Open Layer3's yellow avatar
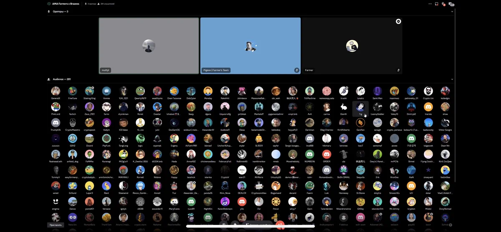The width and height of the screenshot is (501, 232). point(89,186)
